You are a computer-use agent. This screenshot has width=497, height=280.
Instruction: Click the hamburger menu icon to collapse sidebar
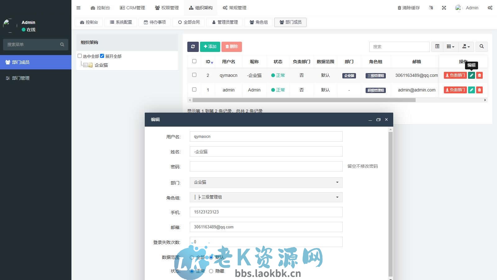78,7
